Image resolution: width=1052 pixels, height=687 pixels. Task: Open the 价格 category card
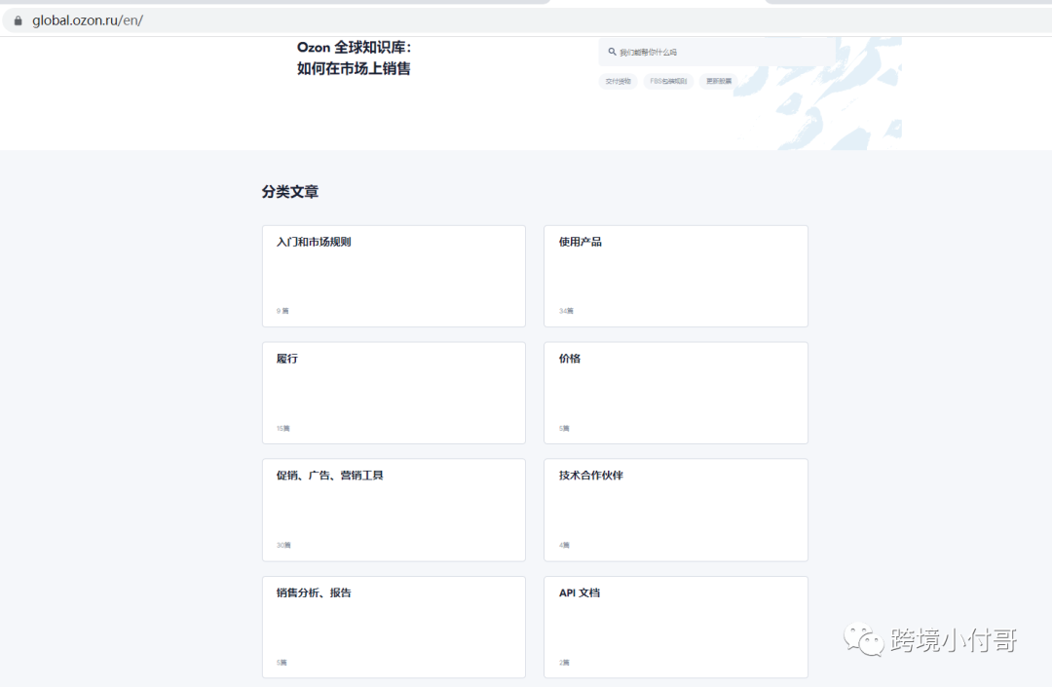pyautogui.click(x=676, y=393)
